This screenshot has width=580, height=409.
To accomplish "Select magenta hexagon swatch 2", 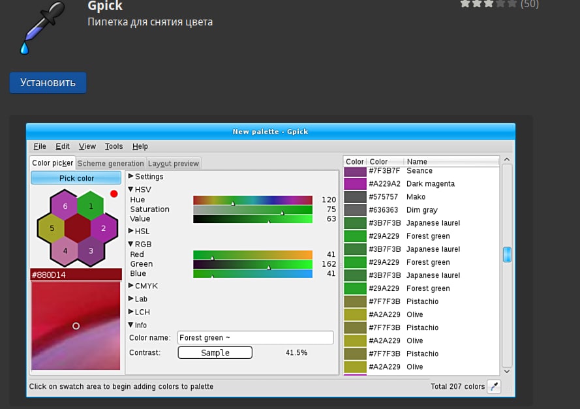I will (104, 228).
